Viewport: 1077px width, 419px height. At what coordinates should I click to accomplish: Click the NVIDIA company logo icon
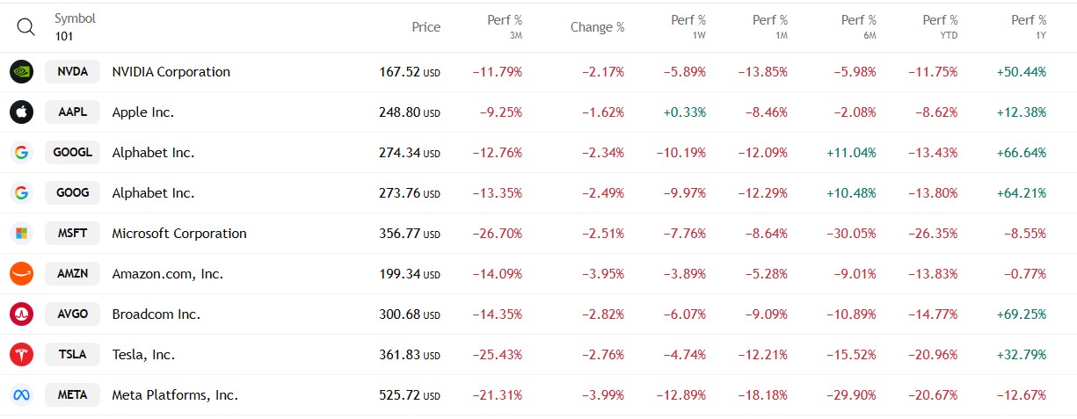pos(21,72)
